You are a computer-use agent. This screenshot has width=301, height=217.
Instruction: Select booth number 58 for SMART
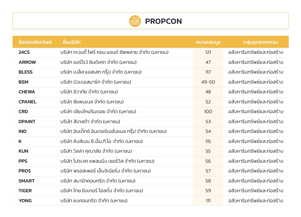pos(208,181)
